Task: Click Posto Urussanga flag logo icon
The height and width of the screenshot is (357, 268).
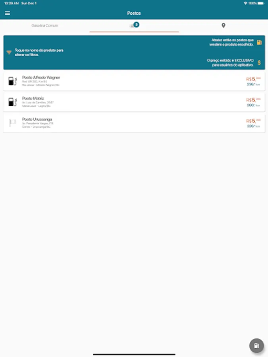Action: click(x=13, y=123)
